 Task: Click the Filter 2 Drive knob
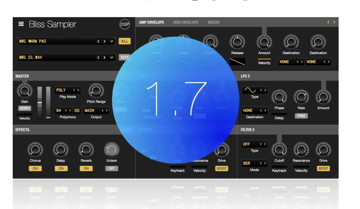coord(323,150)
